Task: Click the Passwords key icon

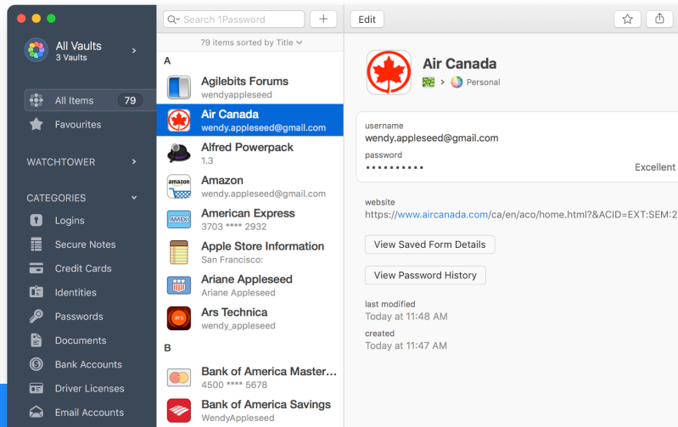Action: 36,317
